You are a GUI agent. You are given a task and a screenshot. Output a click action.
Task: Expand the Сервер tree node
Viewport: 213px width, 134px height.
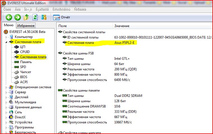click(6, 92)
